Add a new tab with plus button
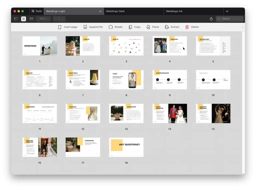Viewport: 256px width, 189px height. tap(227, 11)
